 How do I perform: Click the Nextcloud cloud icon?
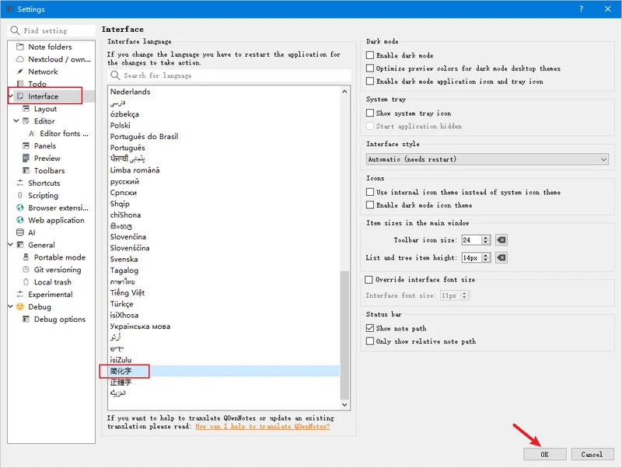click(20, 59)
